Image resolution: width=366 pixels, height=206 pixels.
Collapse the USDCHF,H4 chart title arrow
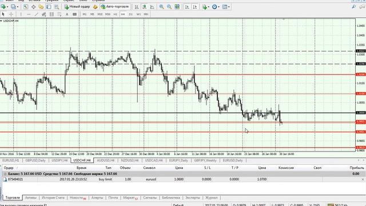(x=1, y=21)
